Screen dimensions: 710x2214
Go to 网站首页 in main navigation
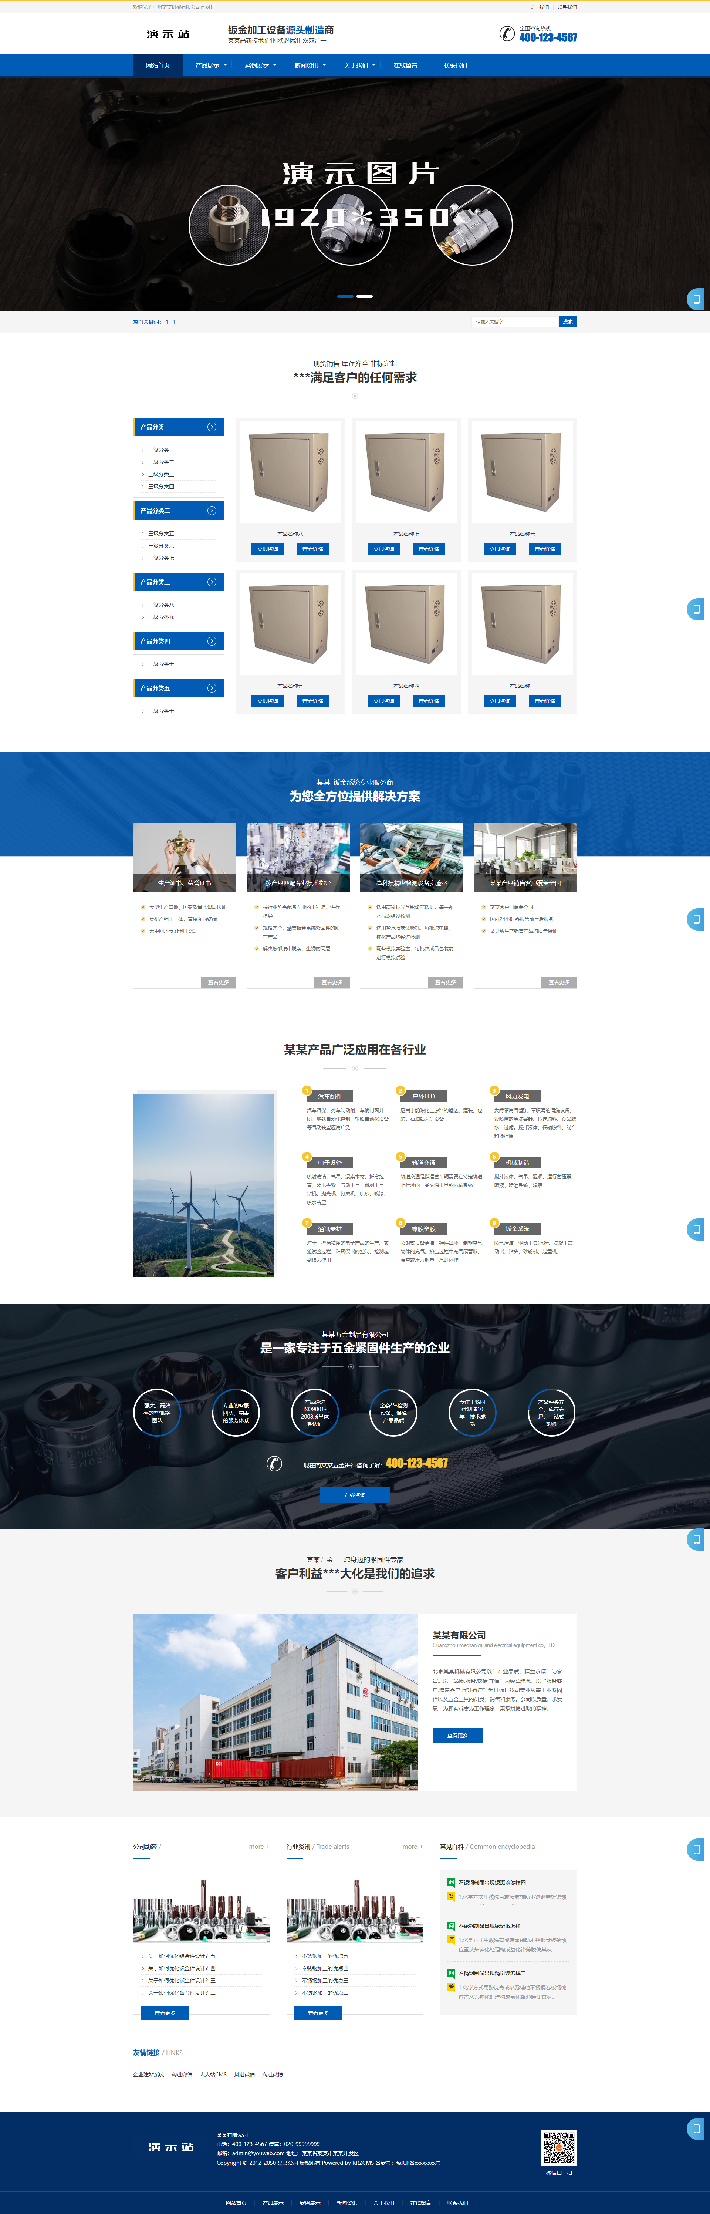click(158, 65)
